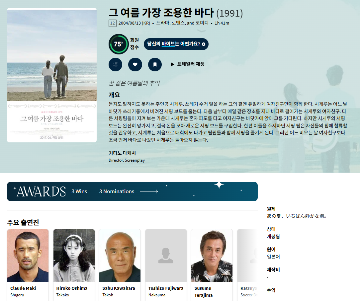This screenshot has height=301, width=360.
Task: Click the Toshizo Fujiwara name link
Action: coord(166,288)
